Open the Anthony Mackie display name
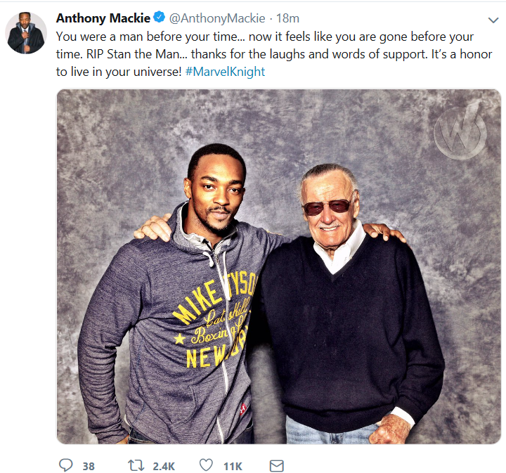506x473 pixels. point(103,18)
